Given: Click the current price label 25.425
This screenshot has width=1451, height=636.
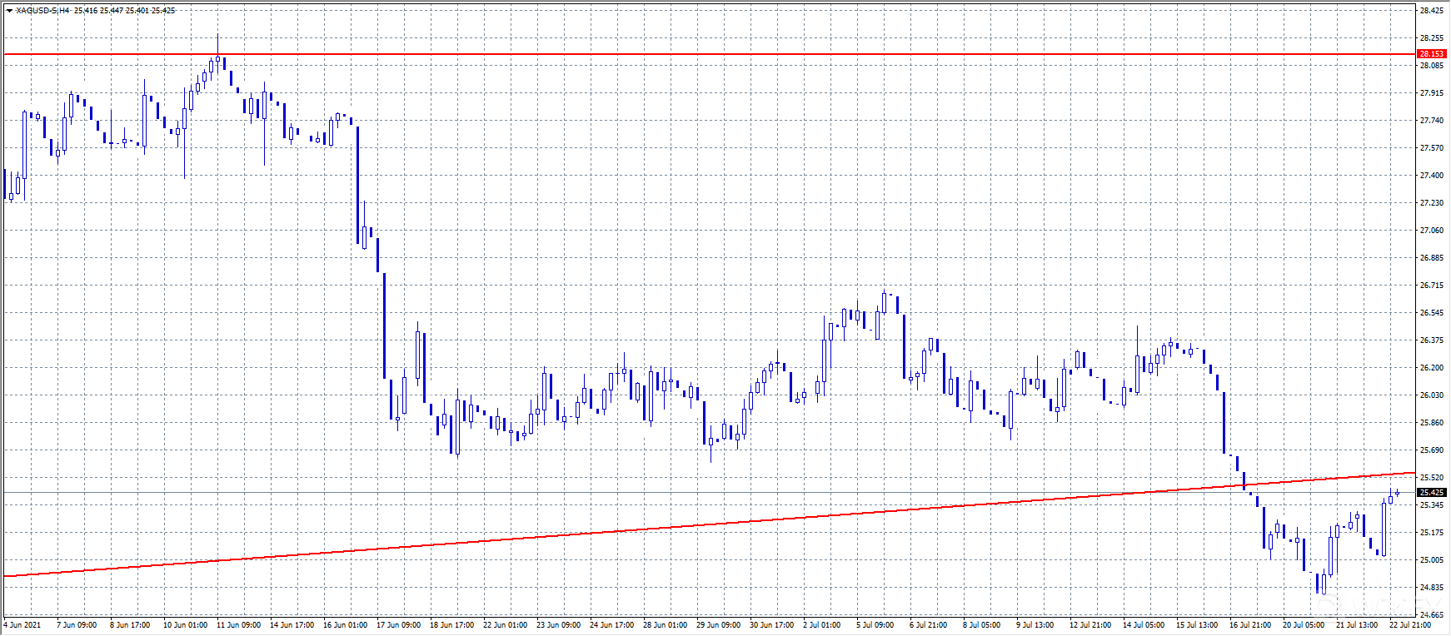Looking at the screenshot, I should click(x=1432, y=493).
